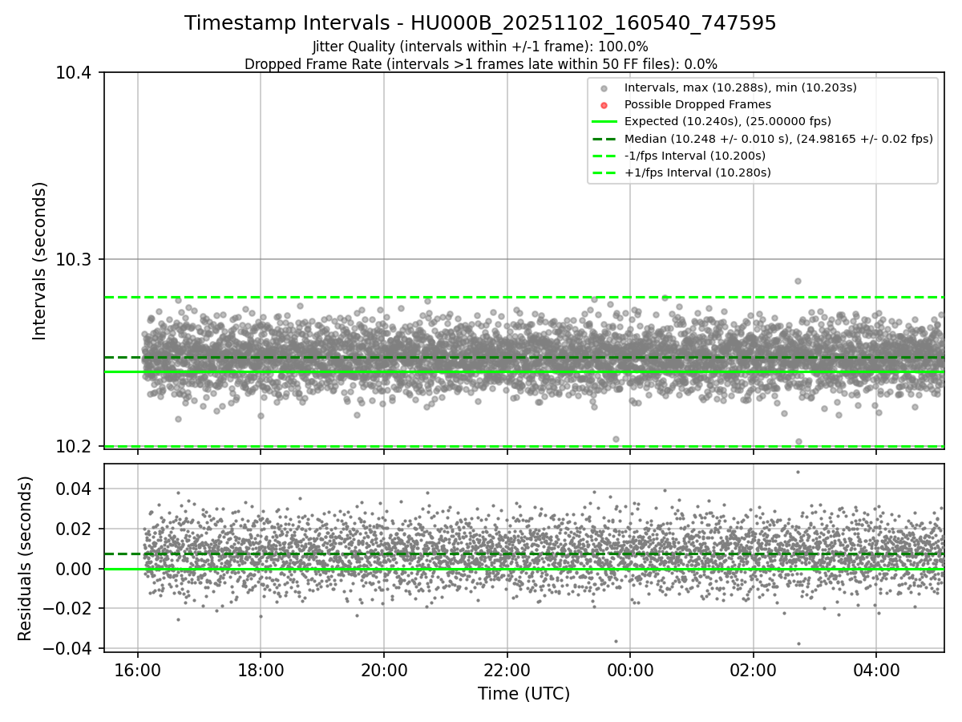This screenshot has height=722, width=962.
Task: Click the -1/fps Interval legend entry
Action: 679,156
